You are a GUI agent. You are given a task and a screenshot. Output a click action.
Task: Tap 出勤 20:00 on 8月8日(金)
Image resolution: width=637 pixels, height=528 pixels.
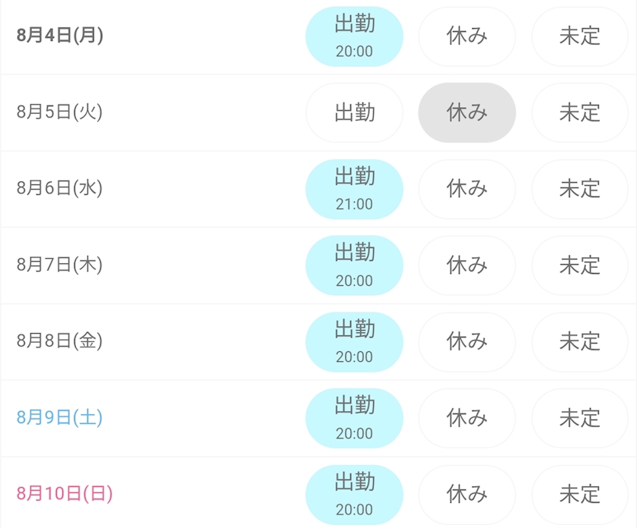coord(354,342)
